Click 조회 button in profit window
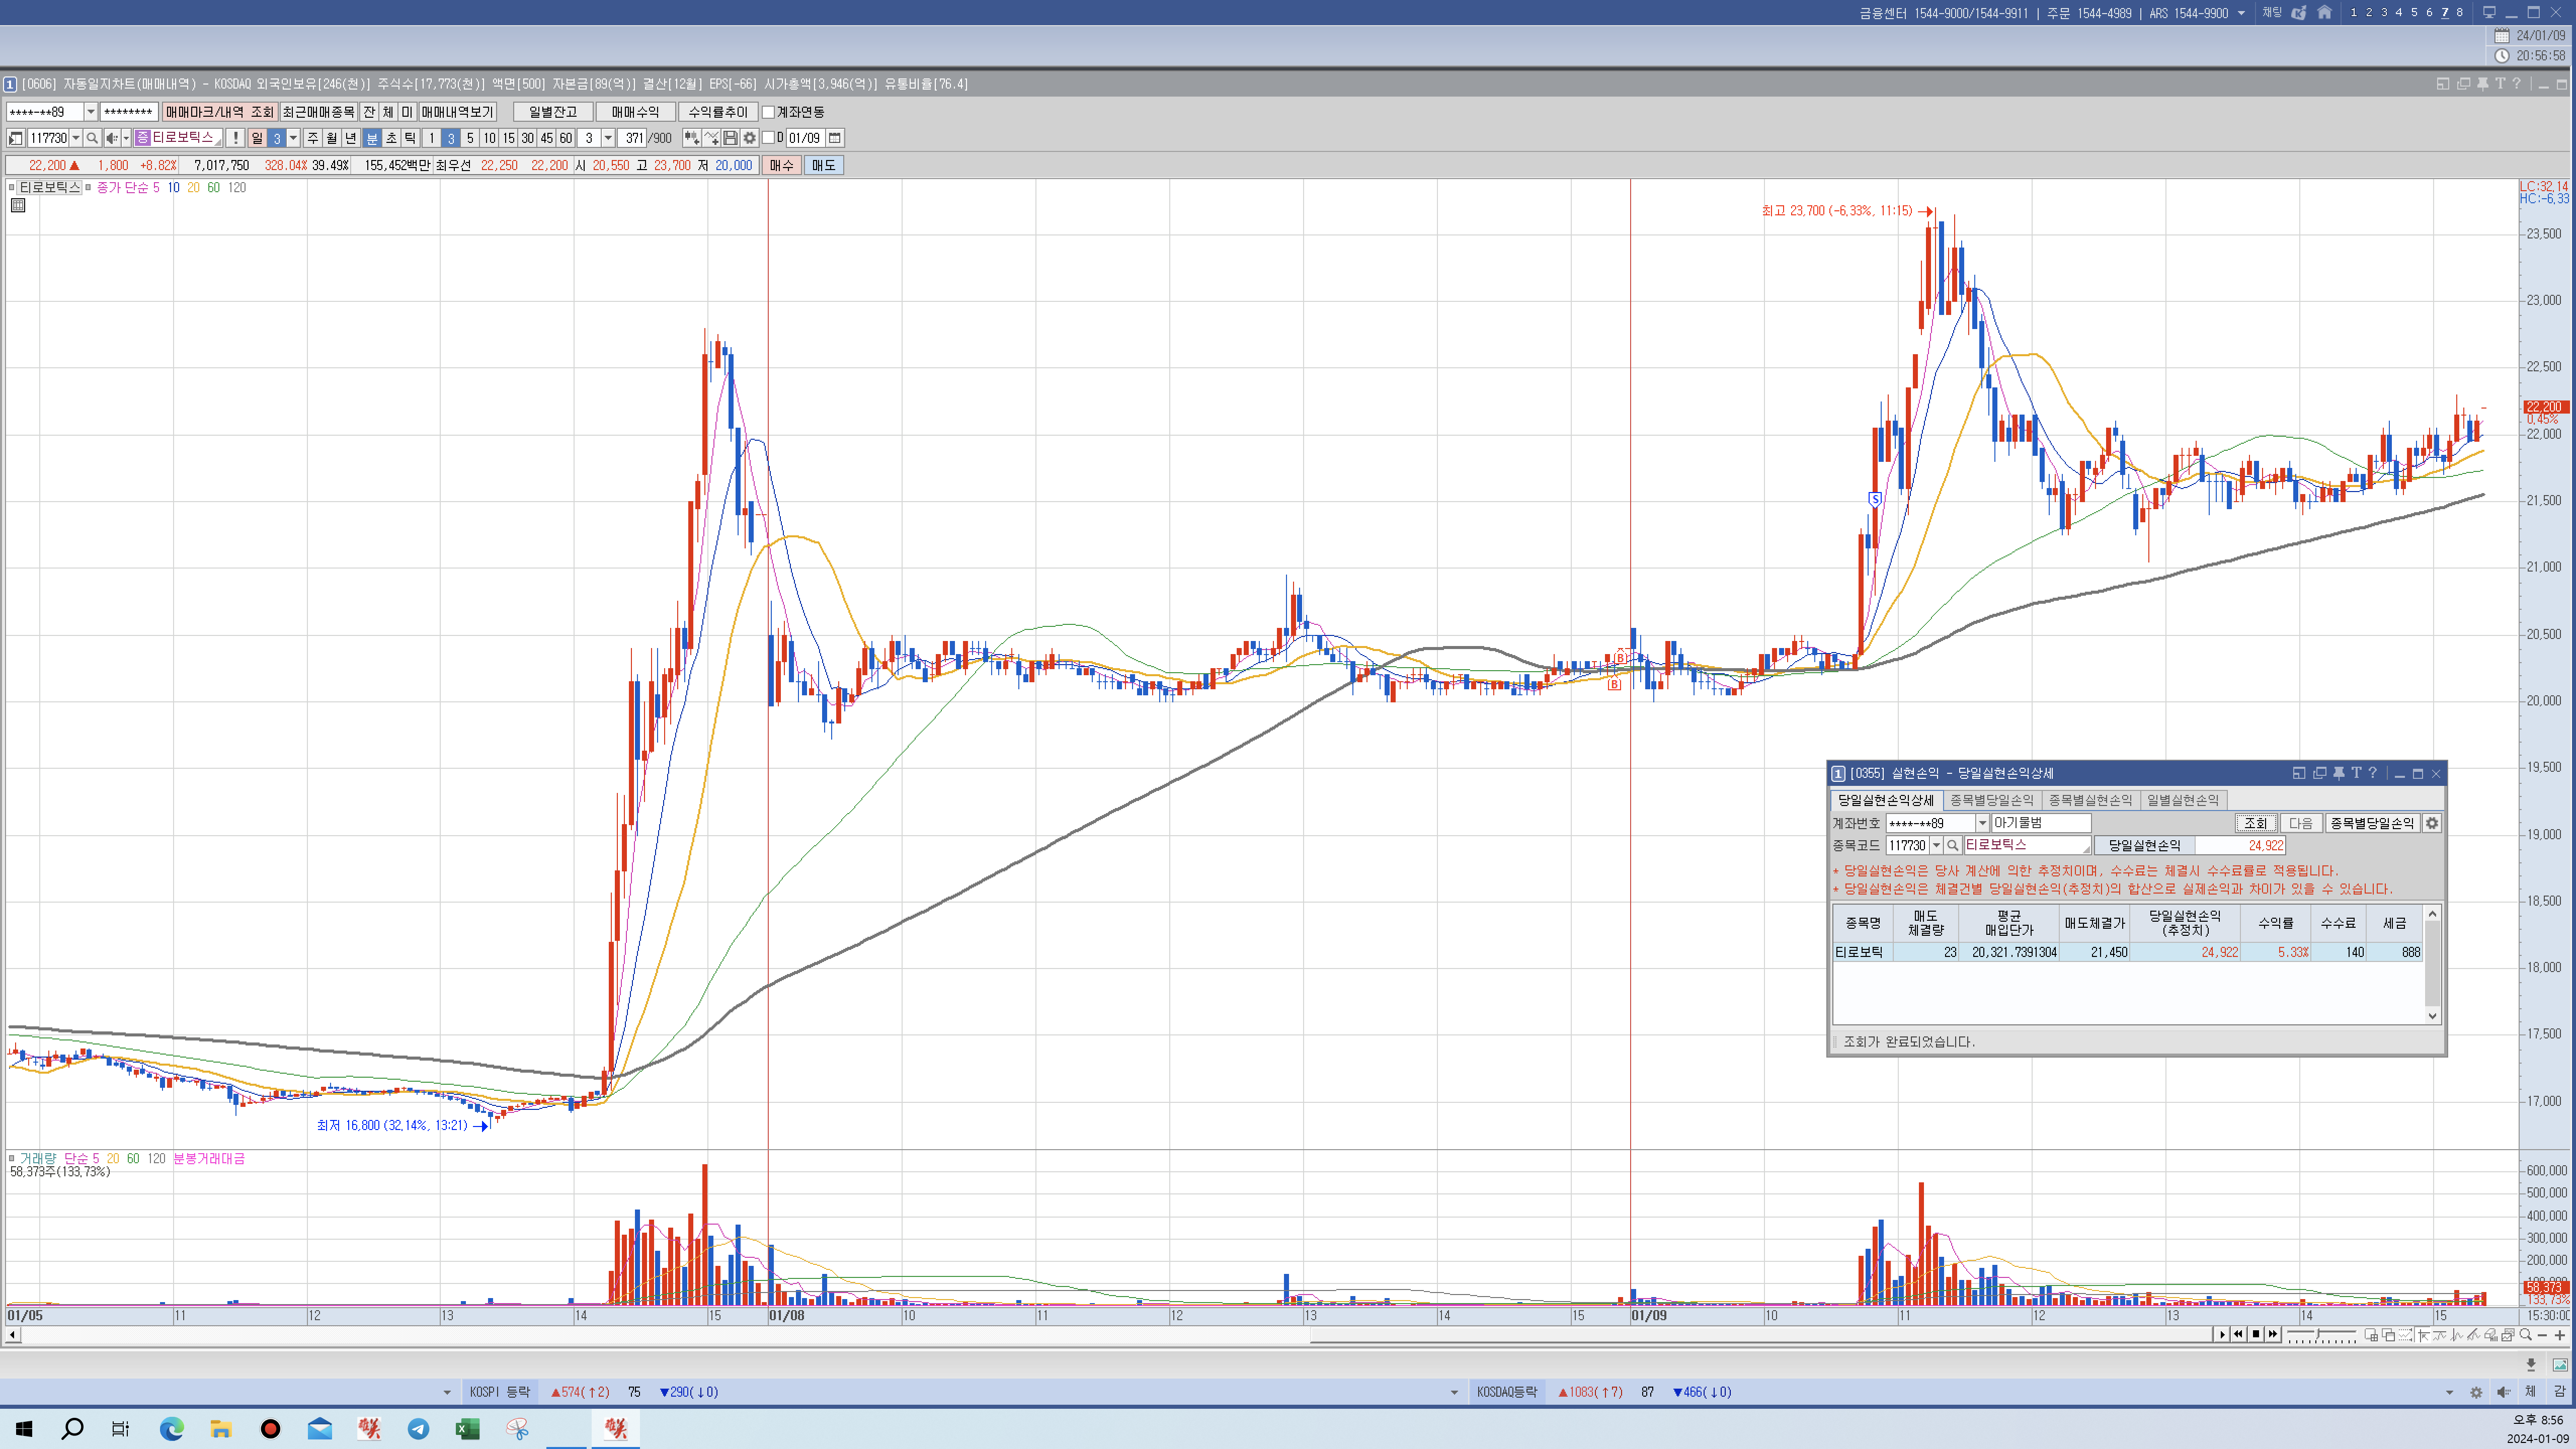This screenshot has height=1449, width=2576. tap(2256, 823)
